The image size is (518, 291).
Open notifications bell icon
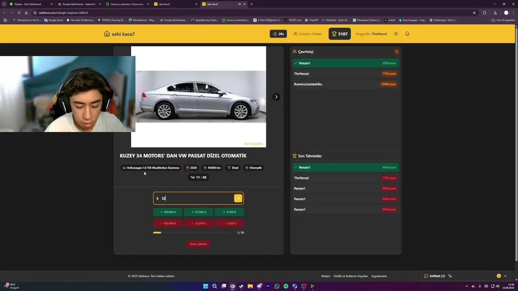[x=407, y=34]
